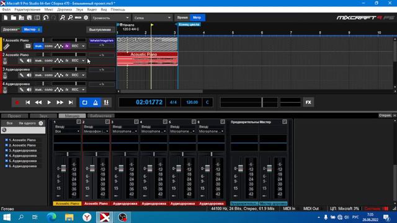Jump to the end of project
The height and width of the screenshot is (223, 397).
[71, 102]
